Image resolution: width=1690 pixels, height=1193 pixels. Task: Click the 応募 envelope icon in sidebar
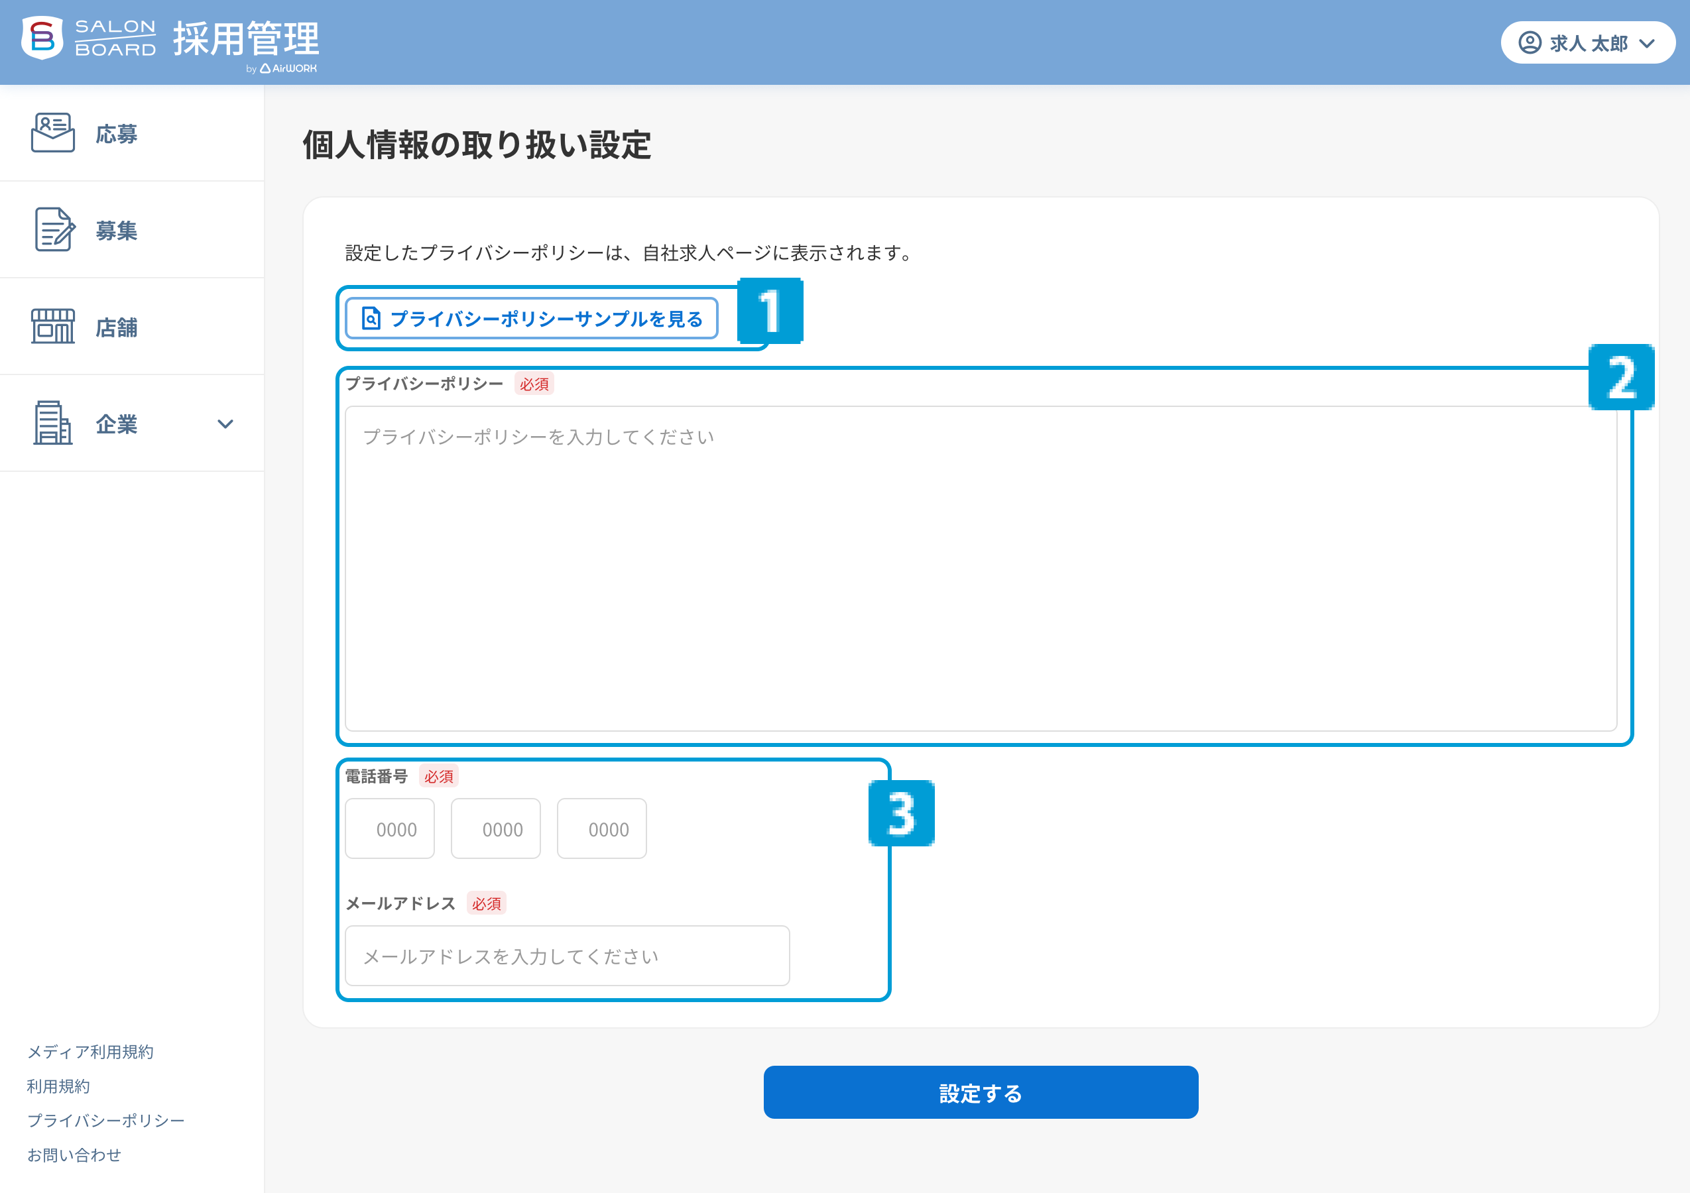tap(53, 133)
